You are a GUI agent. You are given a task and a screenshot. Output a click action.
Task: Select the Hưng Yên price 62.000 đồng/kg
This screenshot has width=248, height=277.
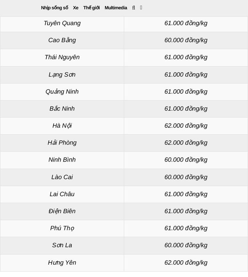pyautogui.click(x=186, y=262)
